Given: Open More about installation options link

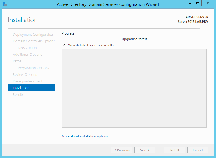Looking at the screenshot, I should [x=85, y=136].
